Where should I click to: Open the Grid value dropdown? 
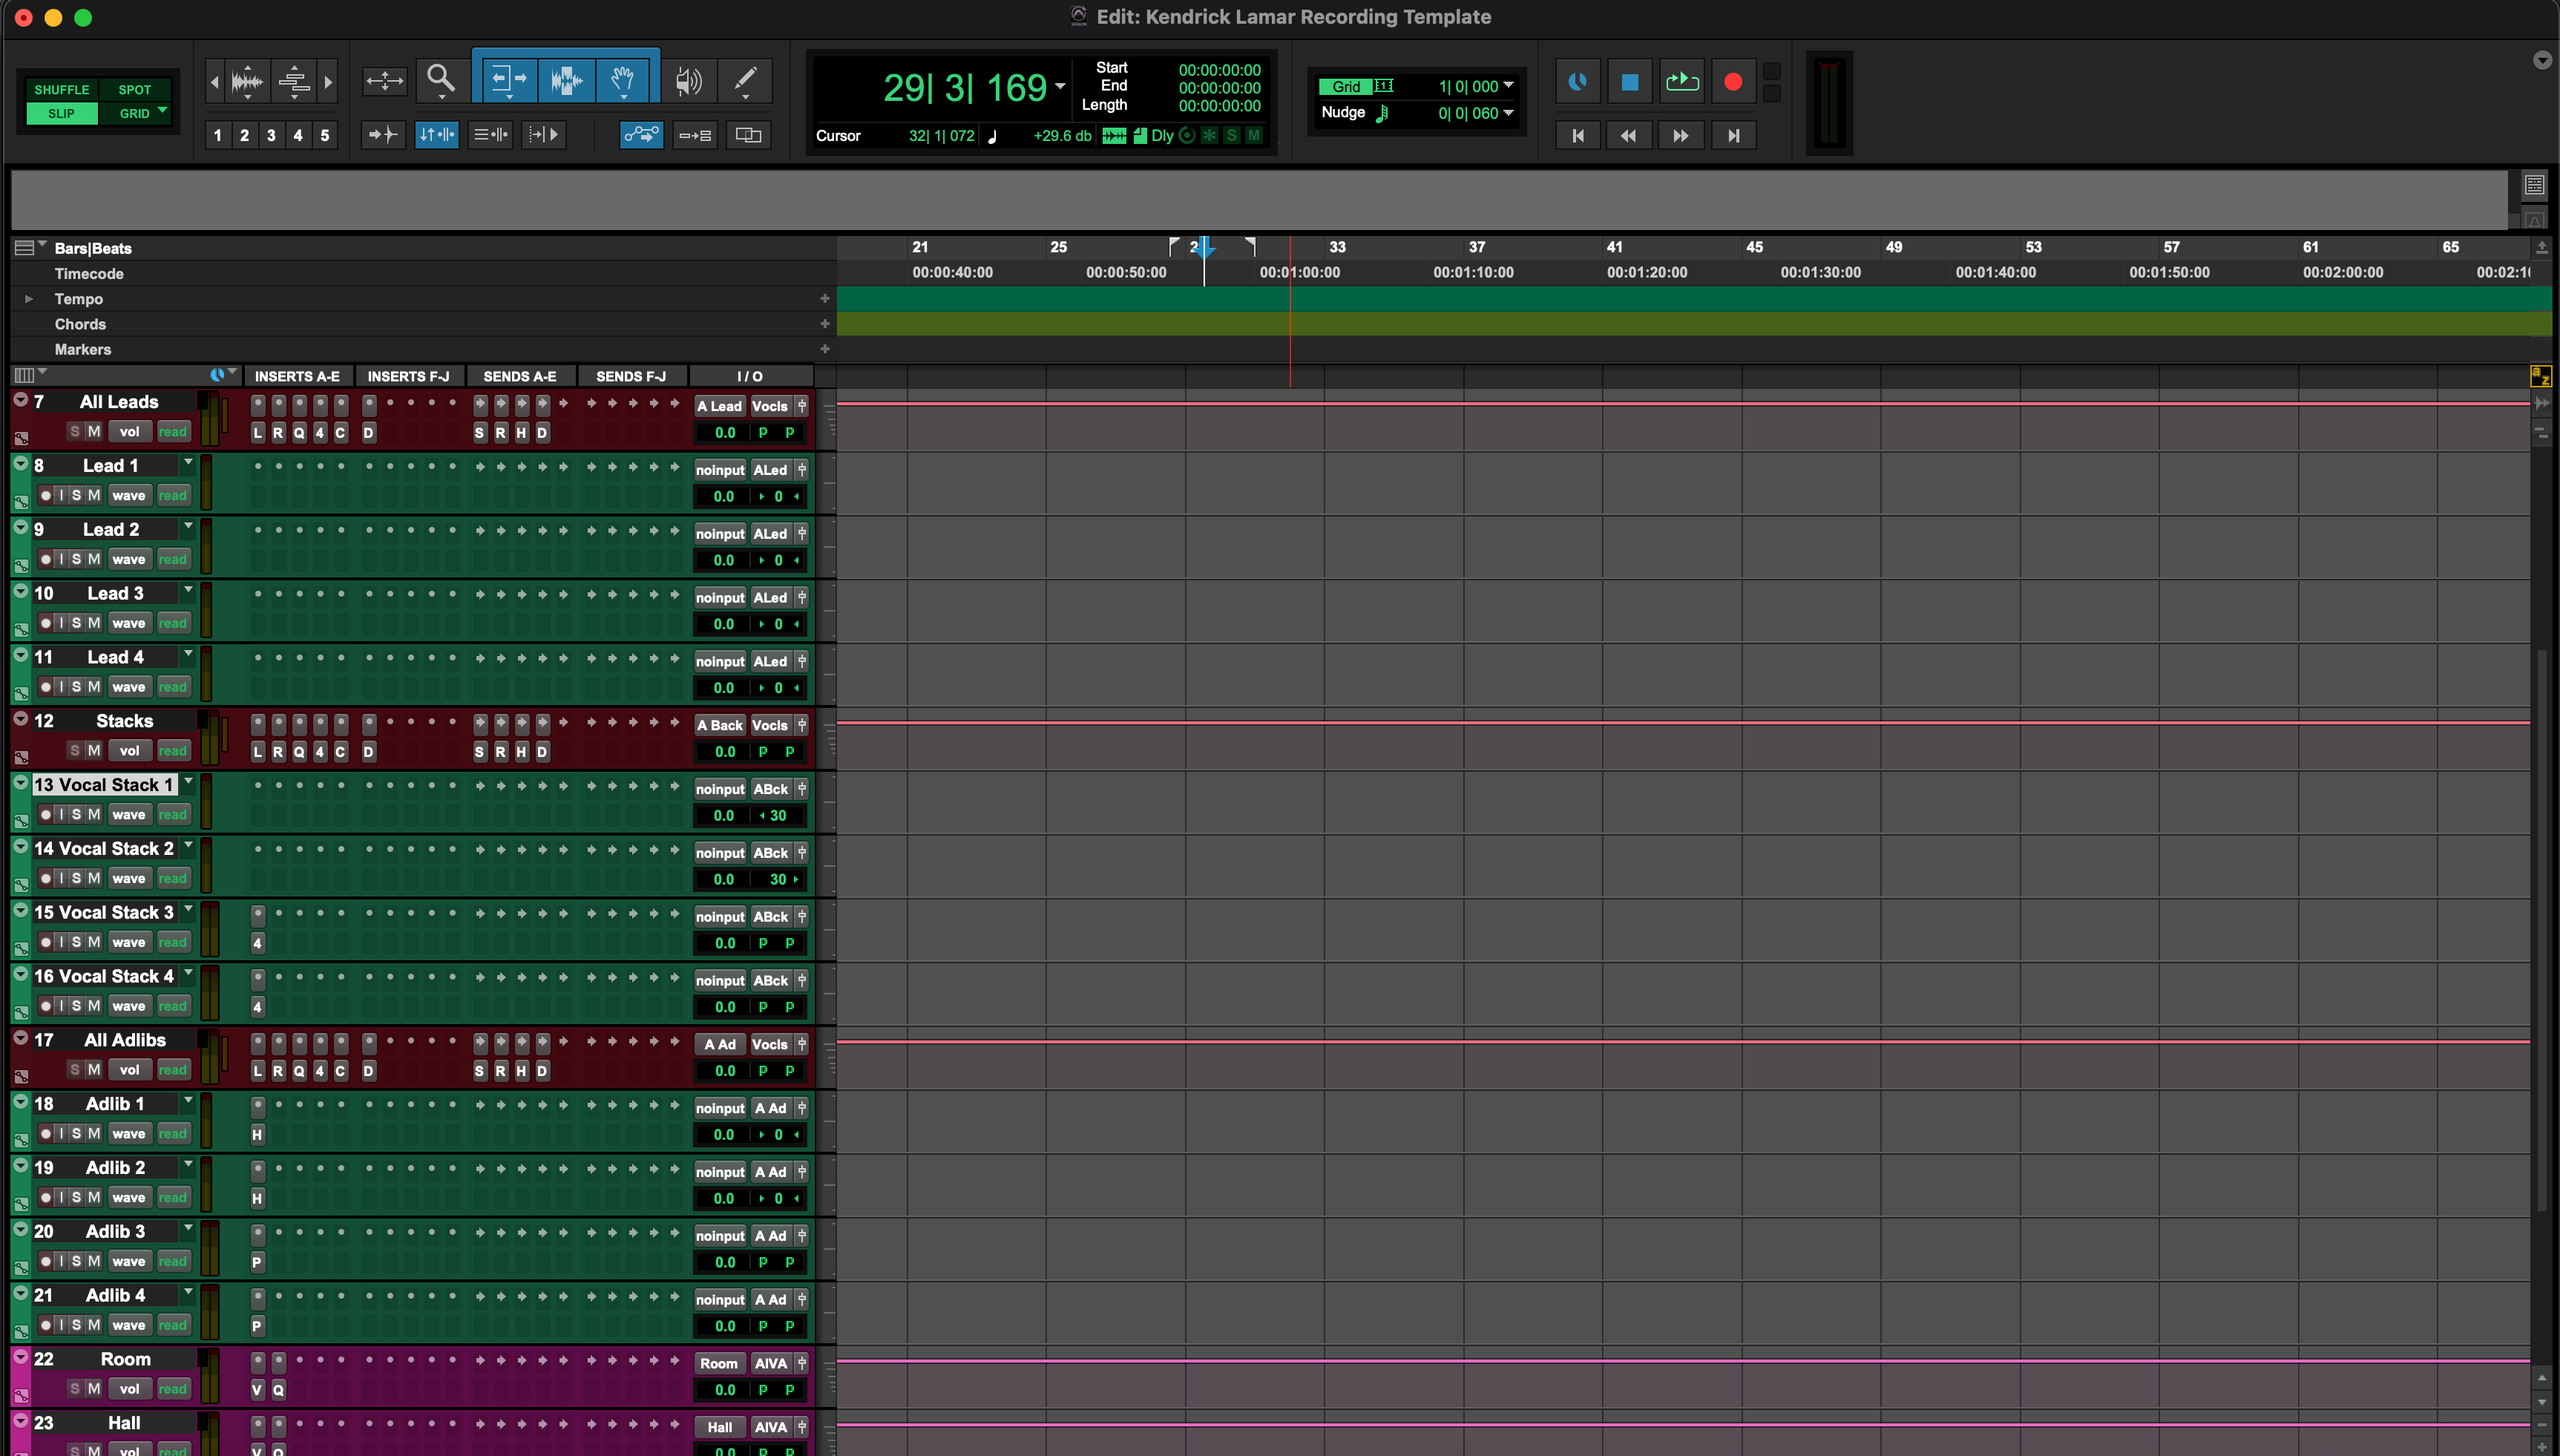coord(1509,86)
